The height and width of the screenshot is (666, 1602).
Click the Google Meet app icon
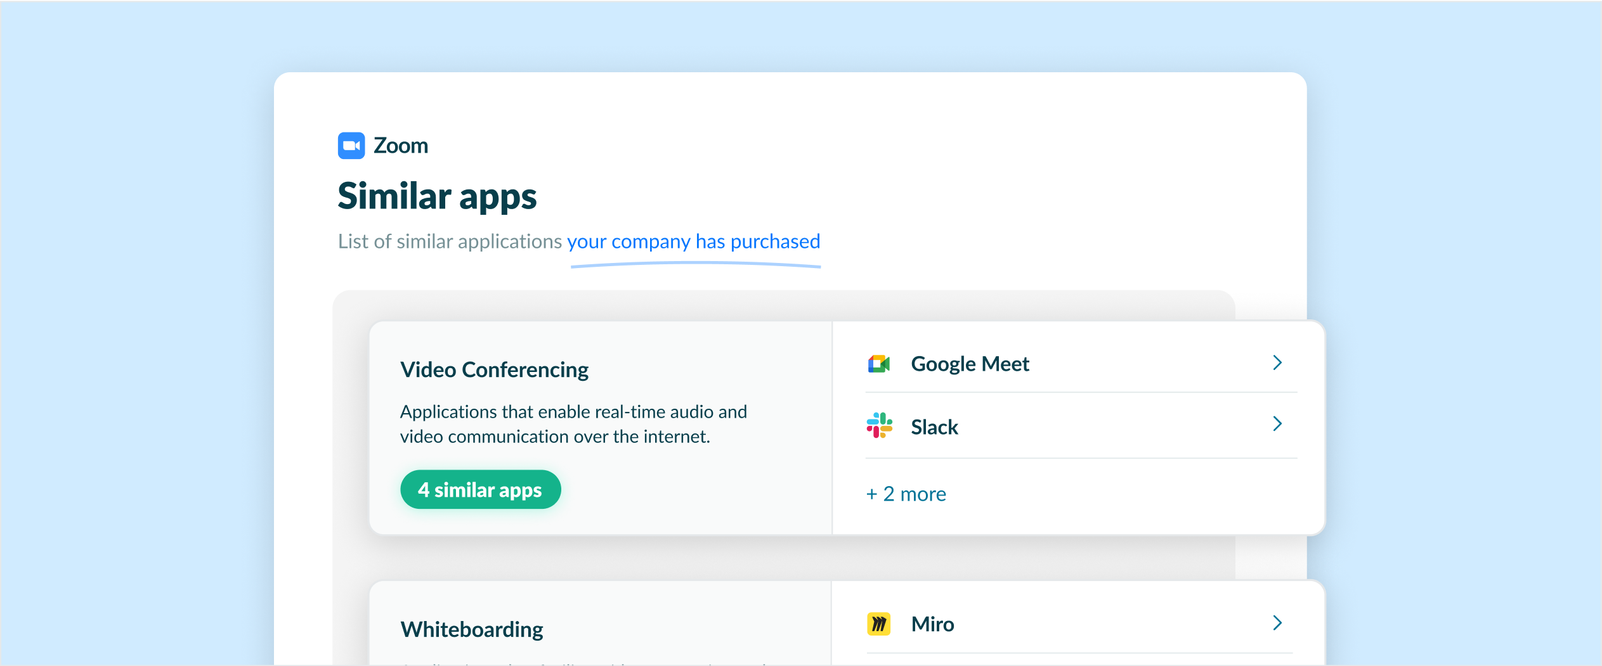coord(879,364)
